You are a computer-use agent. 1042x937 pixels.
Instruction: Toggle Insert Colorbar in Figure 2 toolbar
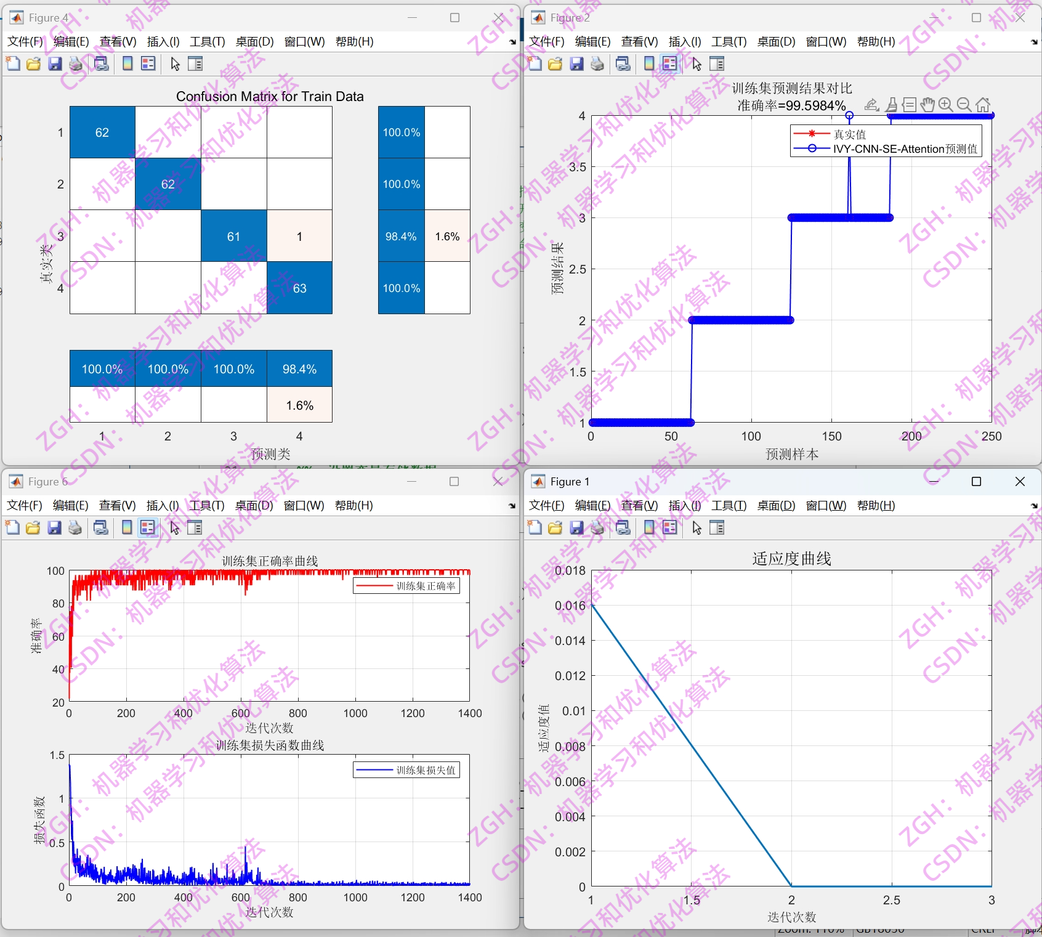pos(649,63)
